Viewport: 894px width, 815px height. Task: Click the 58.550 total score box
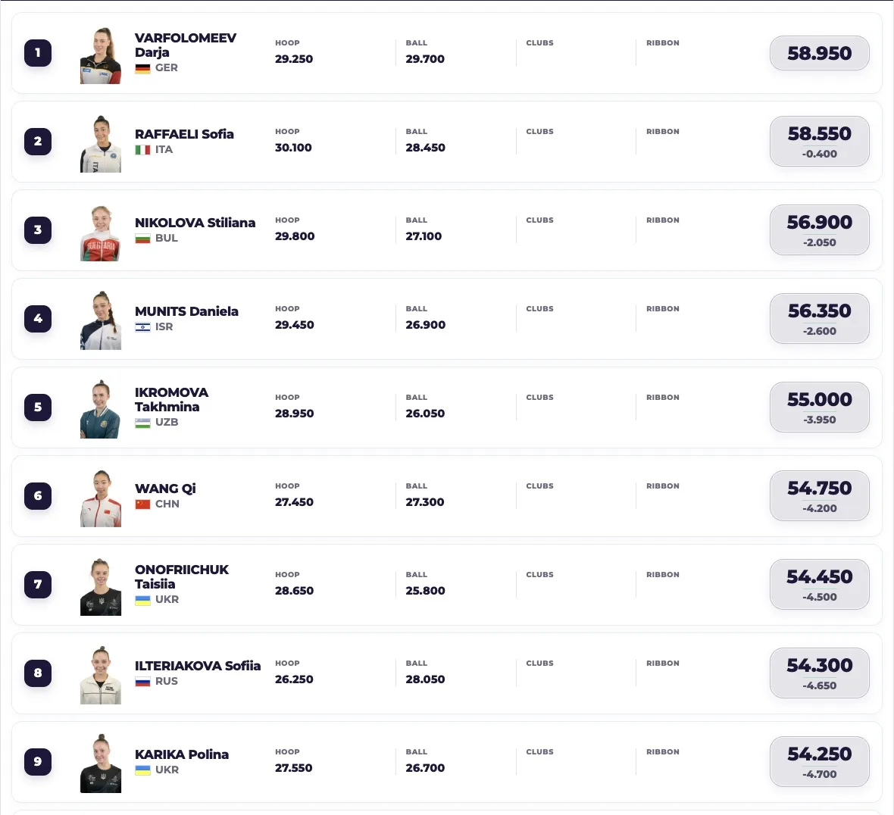819,142
